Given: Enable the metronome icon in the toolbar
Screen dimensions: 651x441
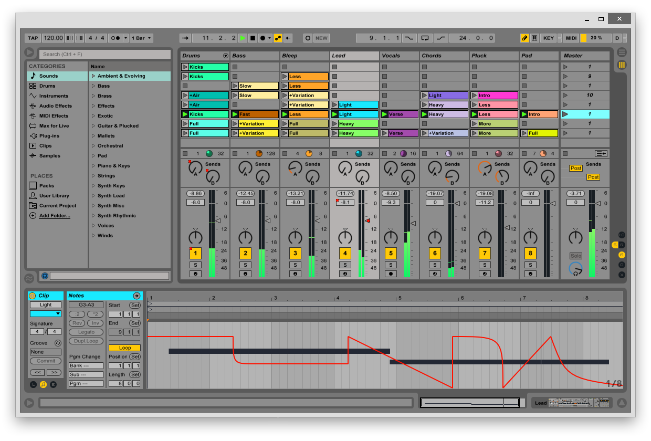Looking at the screenshot, I should 115,38.
